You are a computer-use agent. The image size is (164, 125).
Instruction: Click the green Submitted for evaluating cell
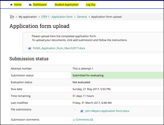(x=117, y=75)
